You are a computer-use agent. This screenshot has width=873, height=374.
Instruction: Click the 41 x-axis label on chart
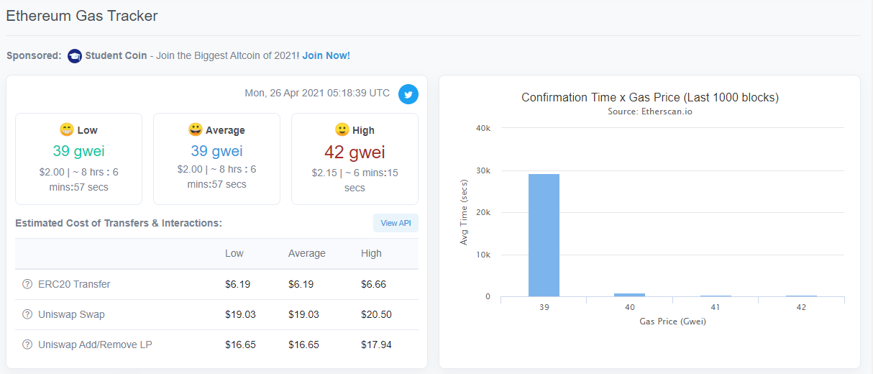coord(716,307)
